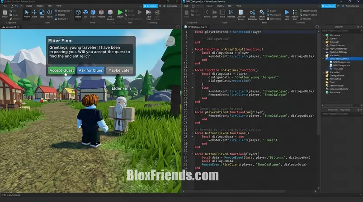Select DialogueFlame in Explorer
This screenshot has height=202, width=363.
tap(335, 75)
